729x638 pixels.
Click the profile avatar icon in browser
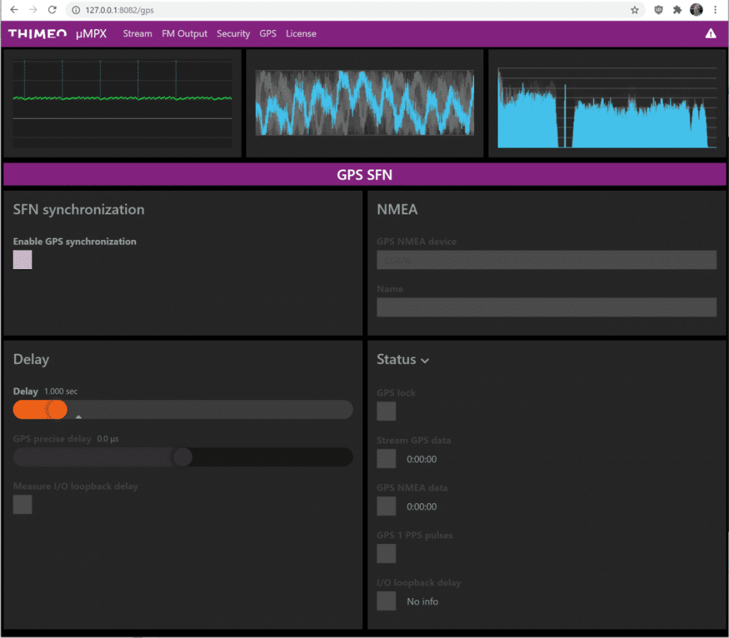pyautogui.click(x=696, y=10)
